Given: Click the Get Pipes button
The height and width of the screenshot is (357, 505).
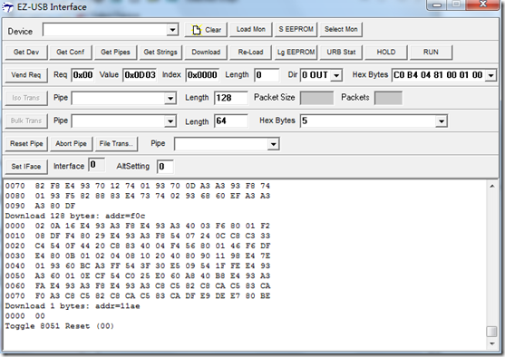Looking at the screenshot, I should click(x=115, y=53).
